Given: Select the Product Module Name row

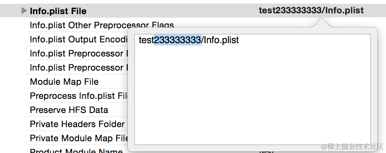Looking at the screenshot, I should (76, 151).
